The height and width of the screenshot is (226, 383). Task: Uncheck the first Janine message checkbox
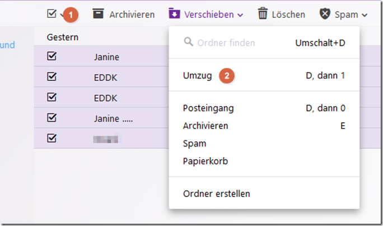click(x=52, y=57)
